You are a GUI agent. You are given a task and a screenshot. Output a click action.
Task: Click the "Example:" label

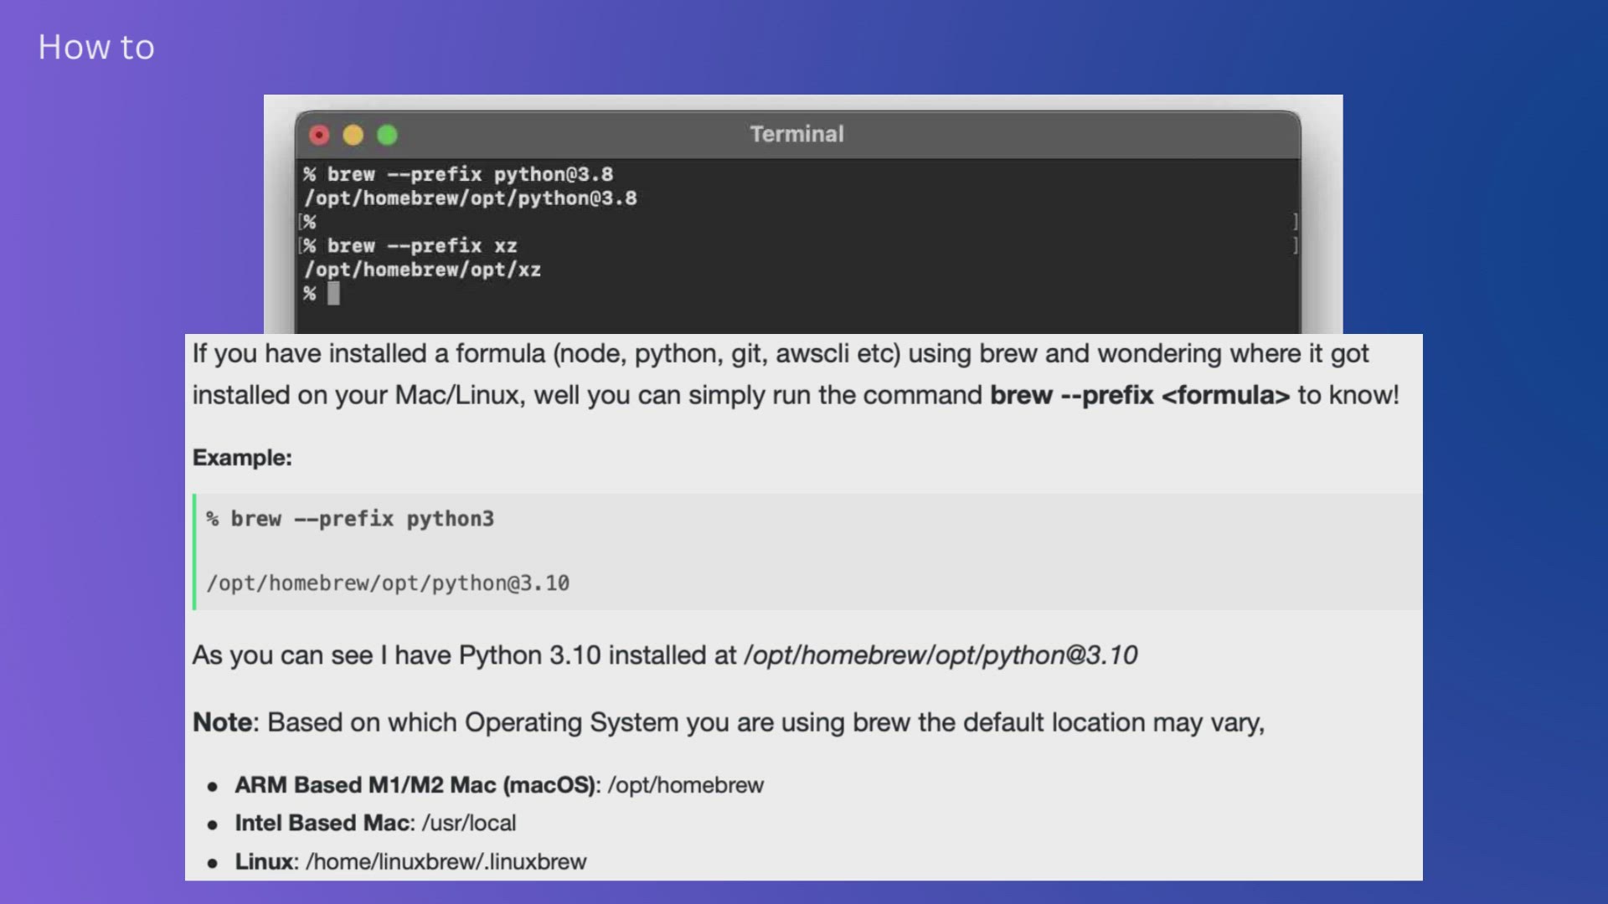coord(242,458)
